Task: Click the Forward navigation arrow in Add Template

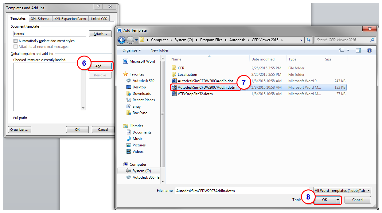Action: (130, 40)
